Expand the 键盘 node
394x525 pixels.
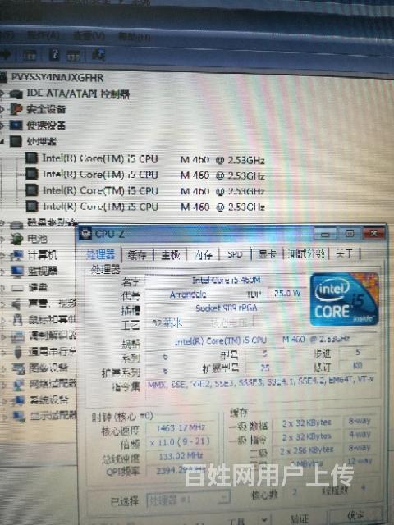[3, 288]
